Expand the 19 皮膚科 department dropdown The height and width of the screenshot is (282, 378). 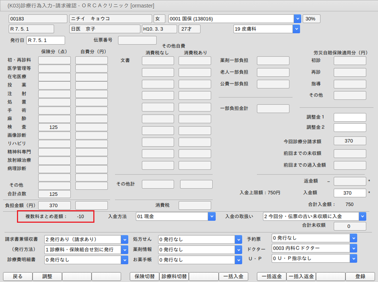click(x=296, y=29)
